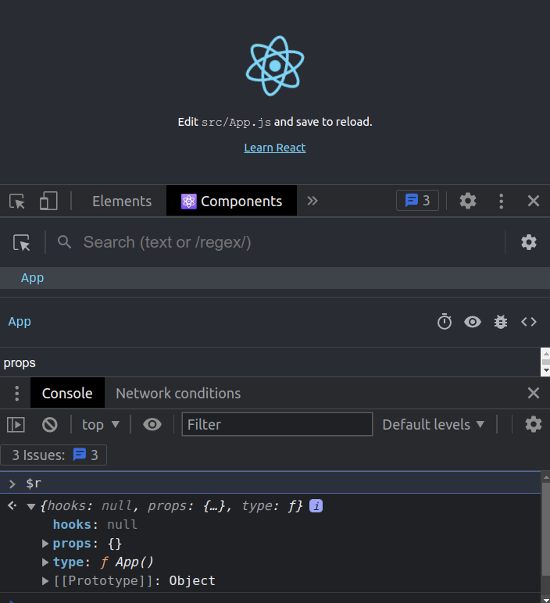Open React Components view settings gear
Image resolution: width=550 pixels, height=603 pixels.
pos(528,242)
